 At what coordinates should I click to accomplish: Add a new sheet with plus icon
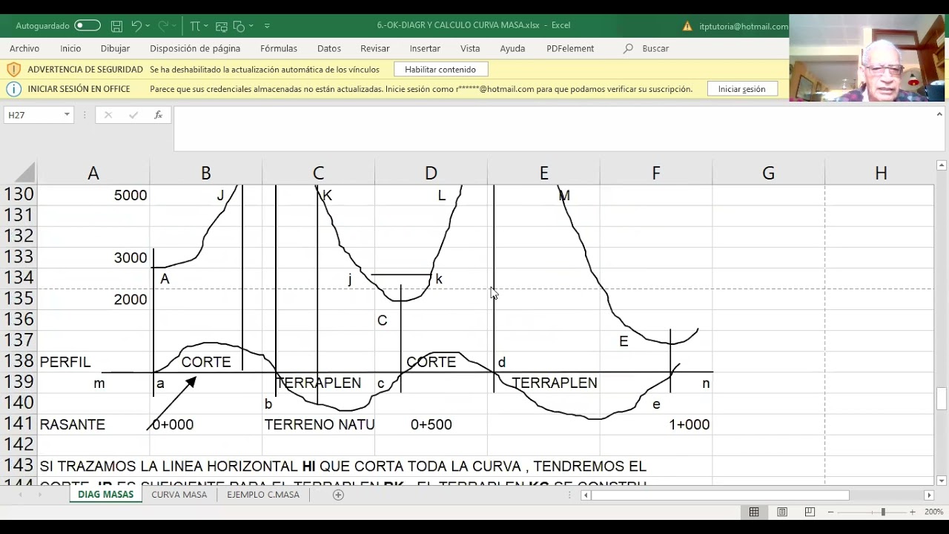[x=338, y=495]
